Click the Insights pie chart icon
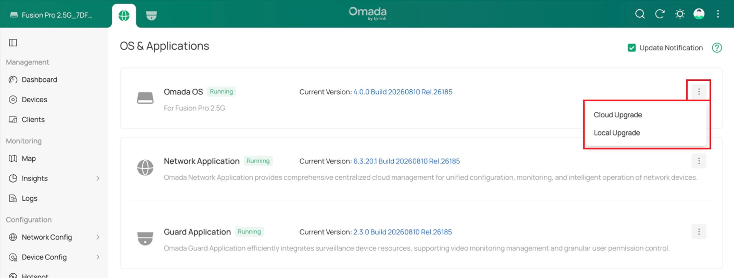This screenshot has height=278, width=734. tap(13, 178)
